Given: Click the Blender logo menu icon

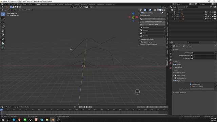Looking at the screenshot, I should (x=2, y=4).
